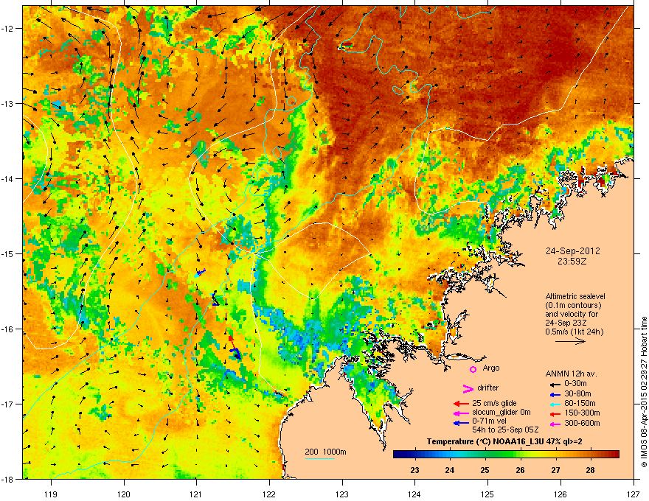Click the latitude axis label -12
Image resolution: width=649 pixels, height=501 pixels.
tap(7, 29)
